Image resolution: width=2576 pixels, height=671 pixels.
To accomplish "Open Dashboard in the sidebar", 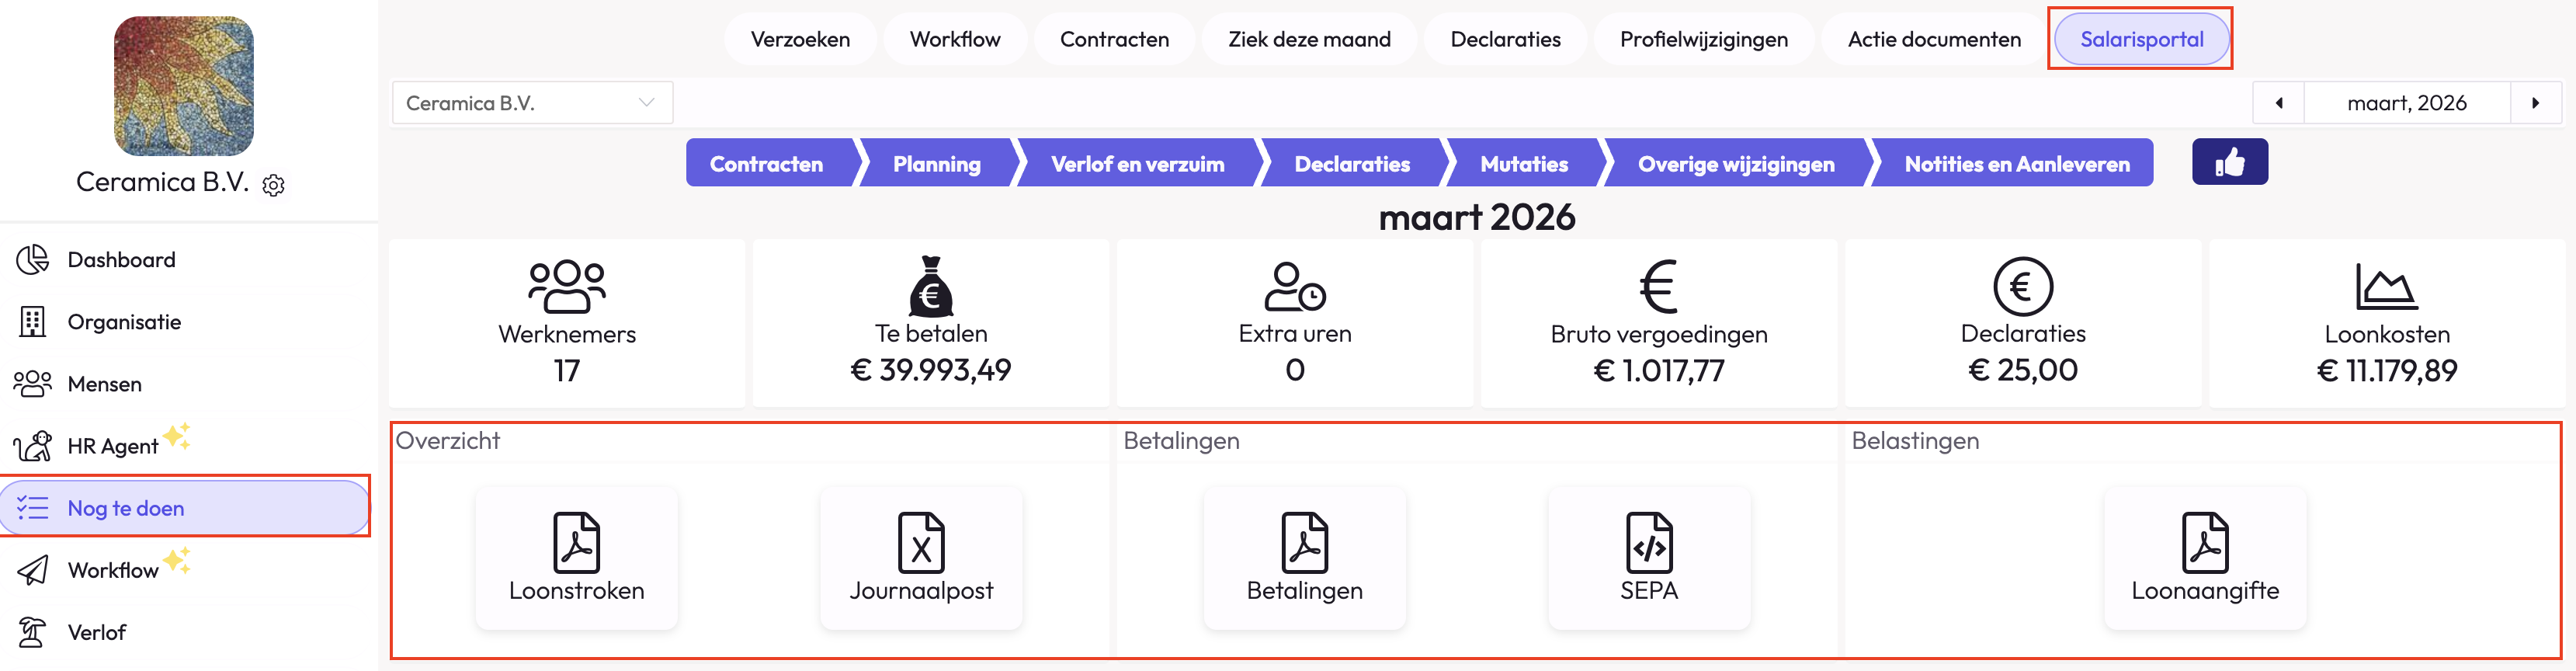I will coord(121,260).
